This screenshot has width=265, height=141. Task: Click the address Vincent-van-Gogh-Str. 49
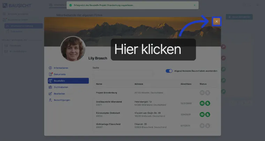(x=147, y=113)
